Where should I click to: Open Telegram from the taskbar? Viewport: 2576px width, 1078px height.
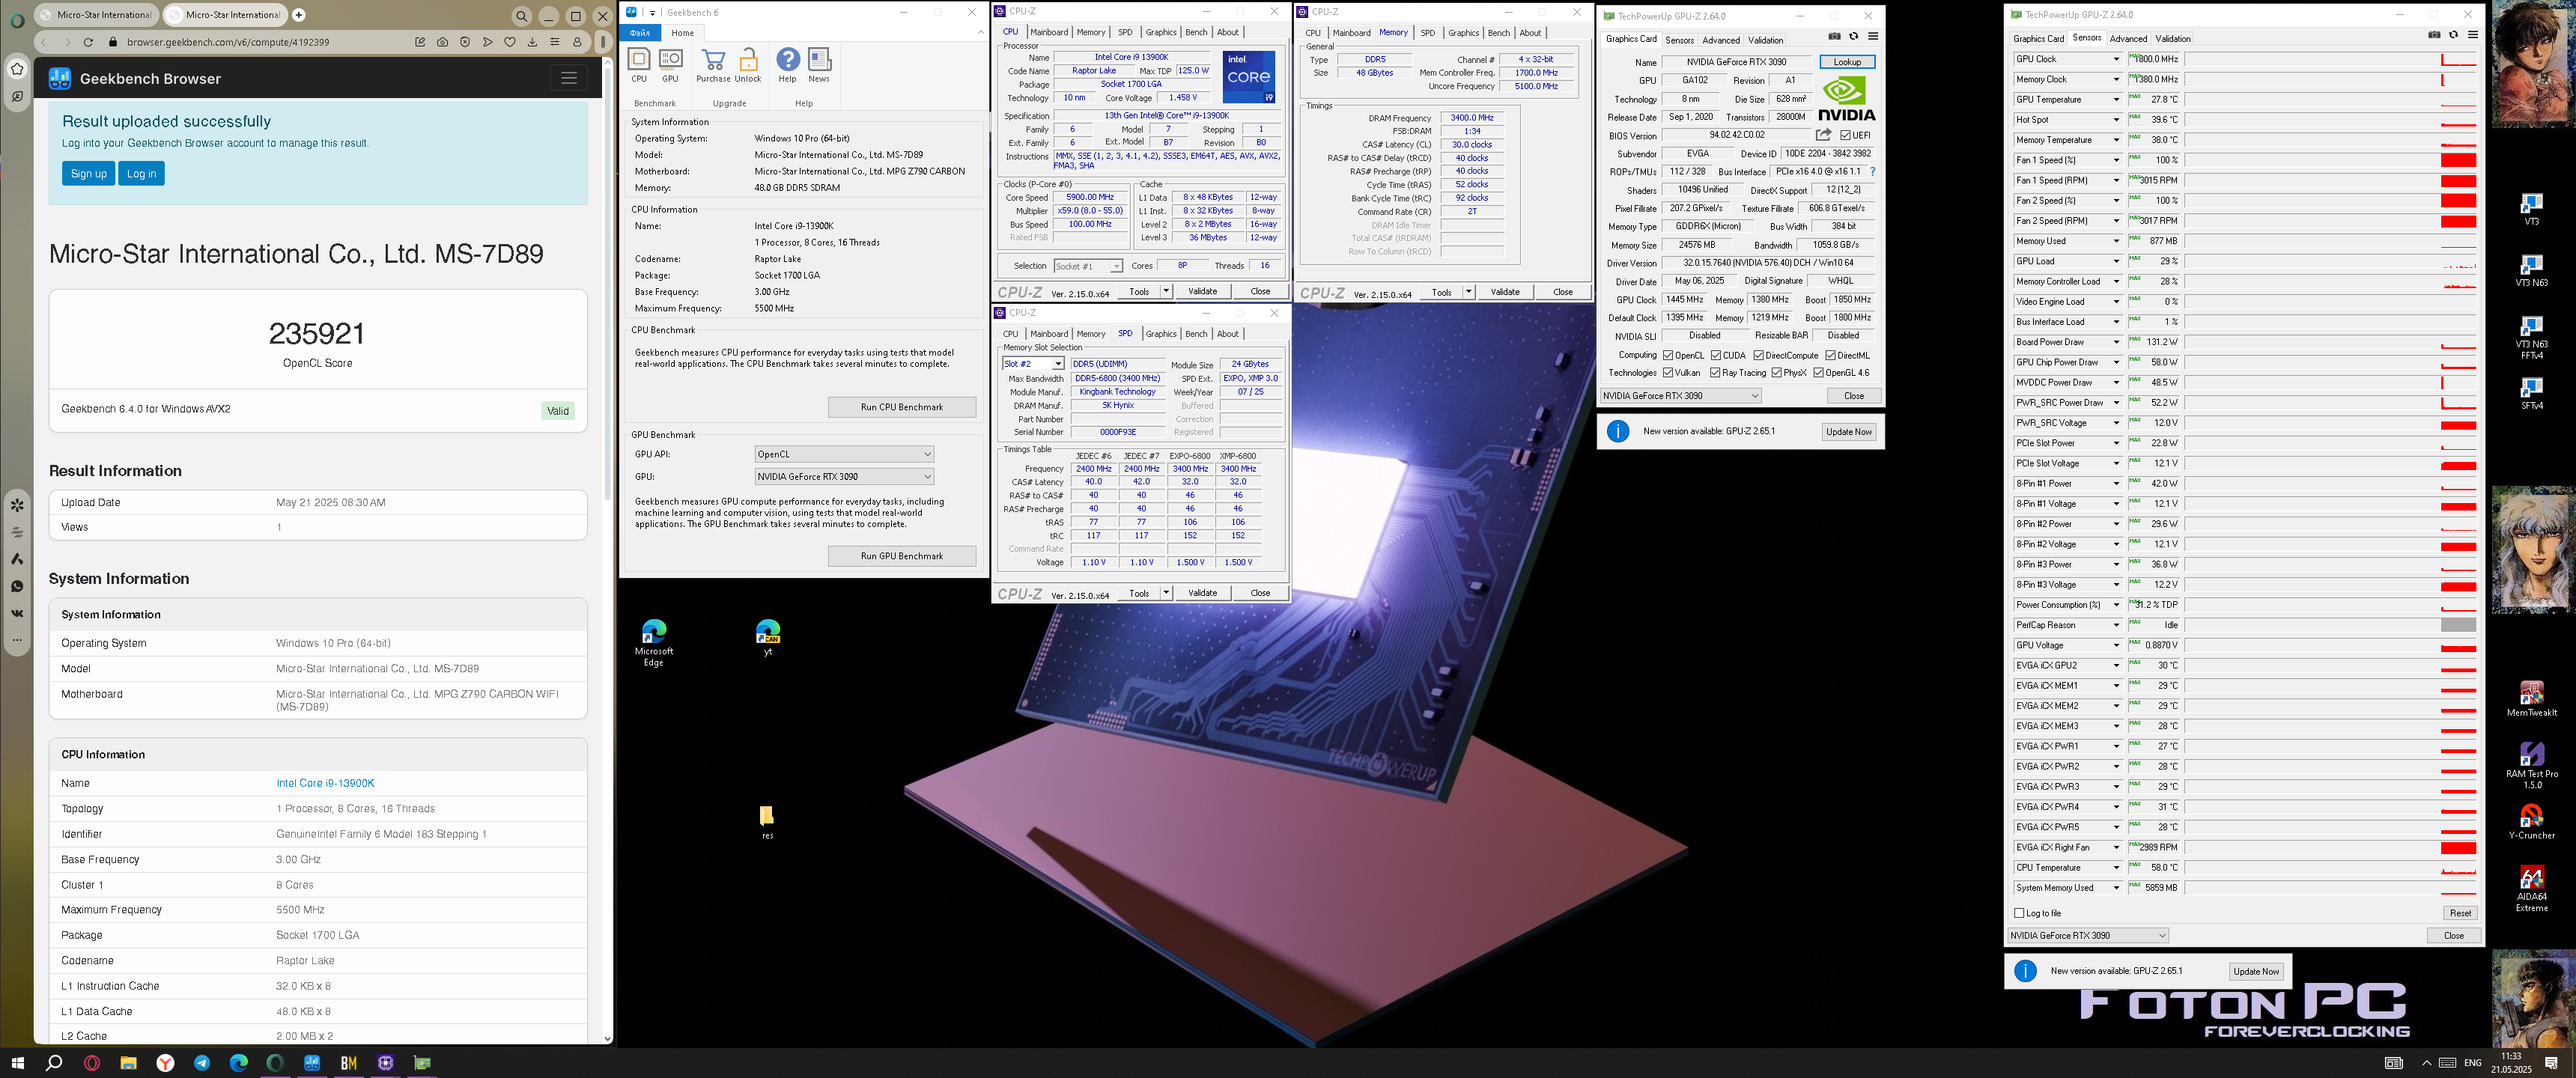pos(202,1063)
